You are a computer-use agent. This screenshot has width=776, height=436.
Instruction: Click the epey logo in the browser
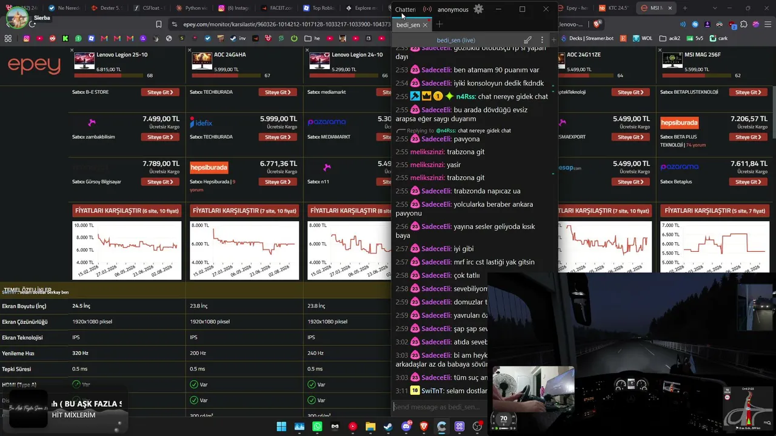pos(34,65)
